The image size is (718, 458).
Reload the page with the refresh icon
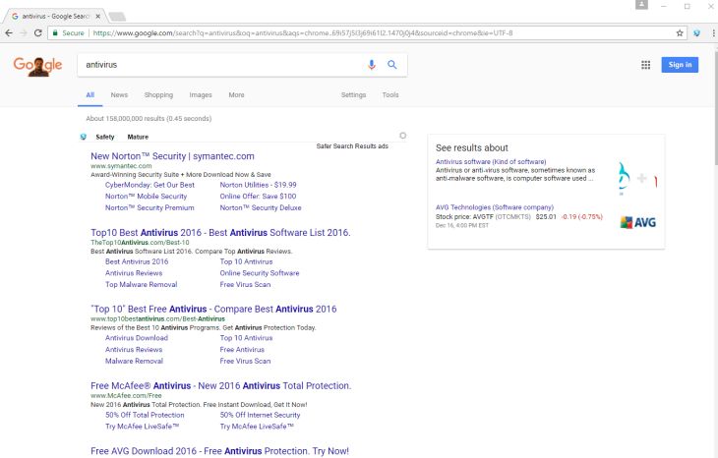coord(38,33)
